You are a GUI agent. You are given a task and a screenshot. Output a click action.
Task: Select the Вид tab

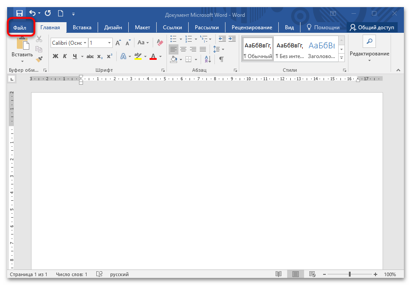tap(289, 27)
